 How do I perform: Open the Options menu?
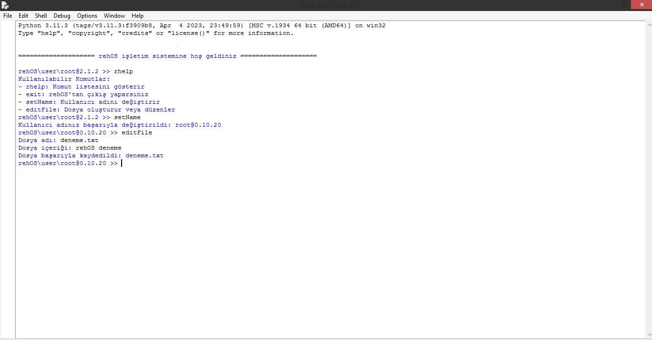click(x=87, y=16)
